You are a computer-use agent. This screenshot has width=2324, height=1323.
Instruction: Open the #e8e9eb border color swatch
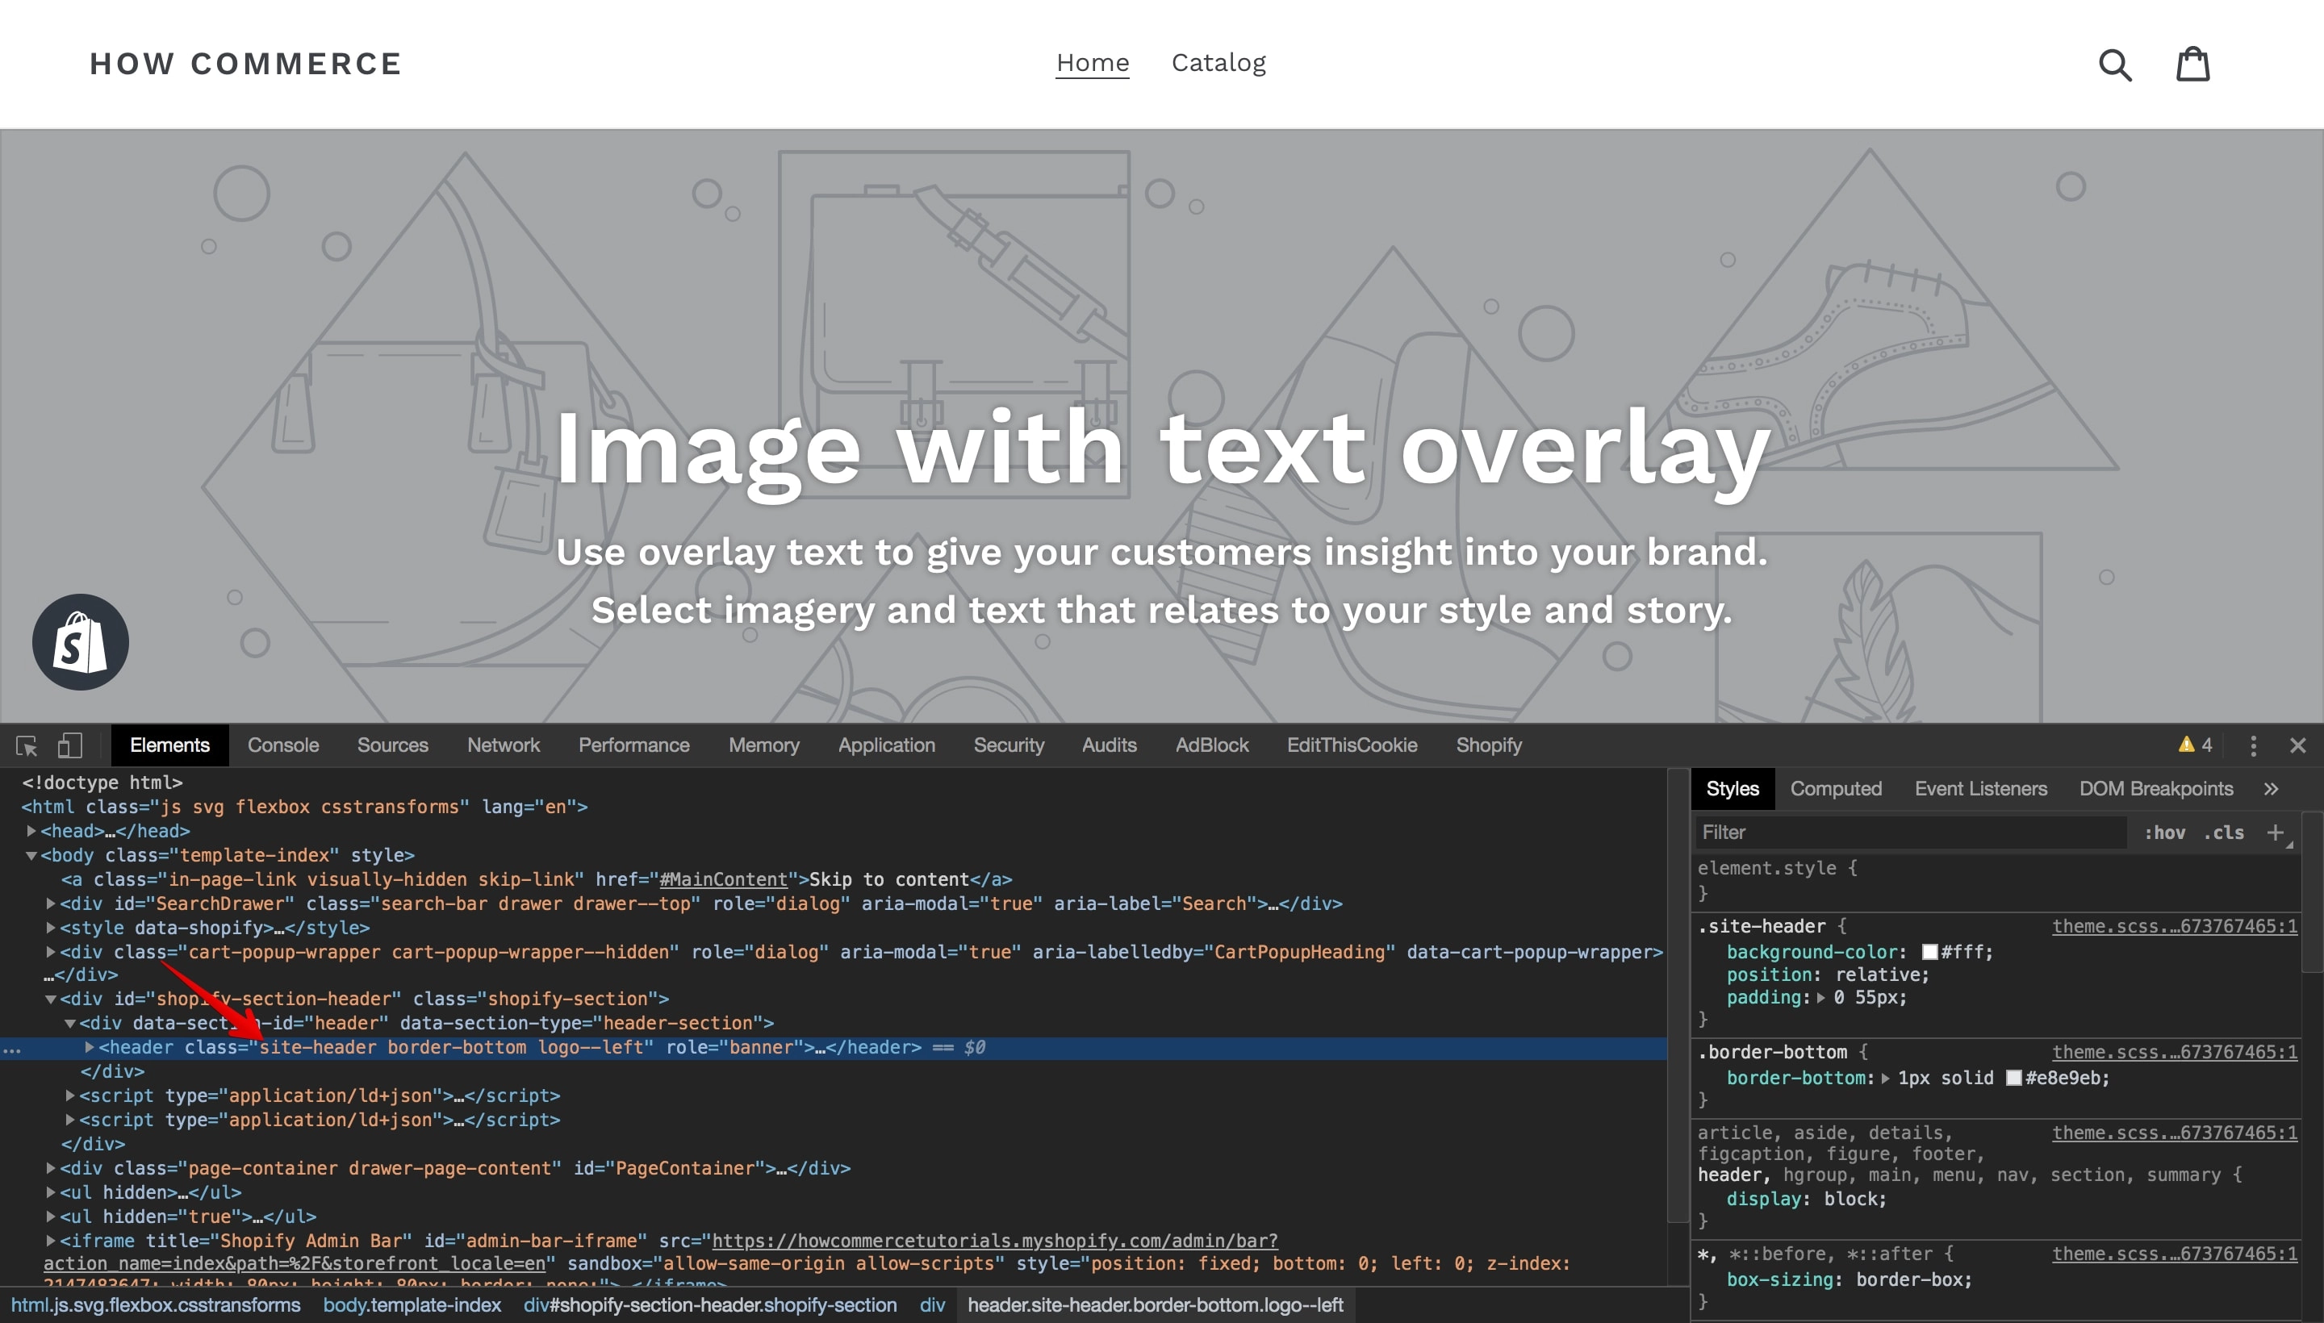(2013, 1079)
